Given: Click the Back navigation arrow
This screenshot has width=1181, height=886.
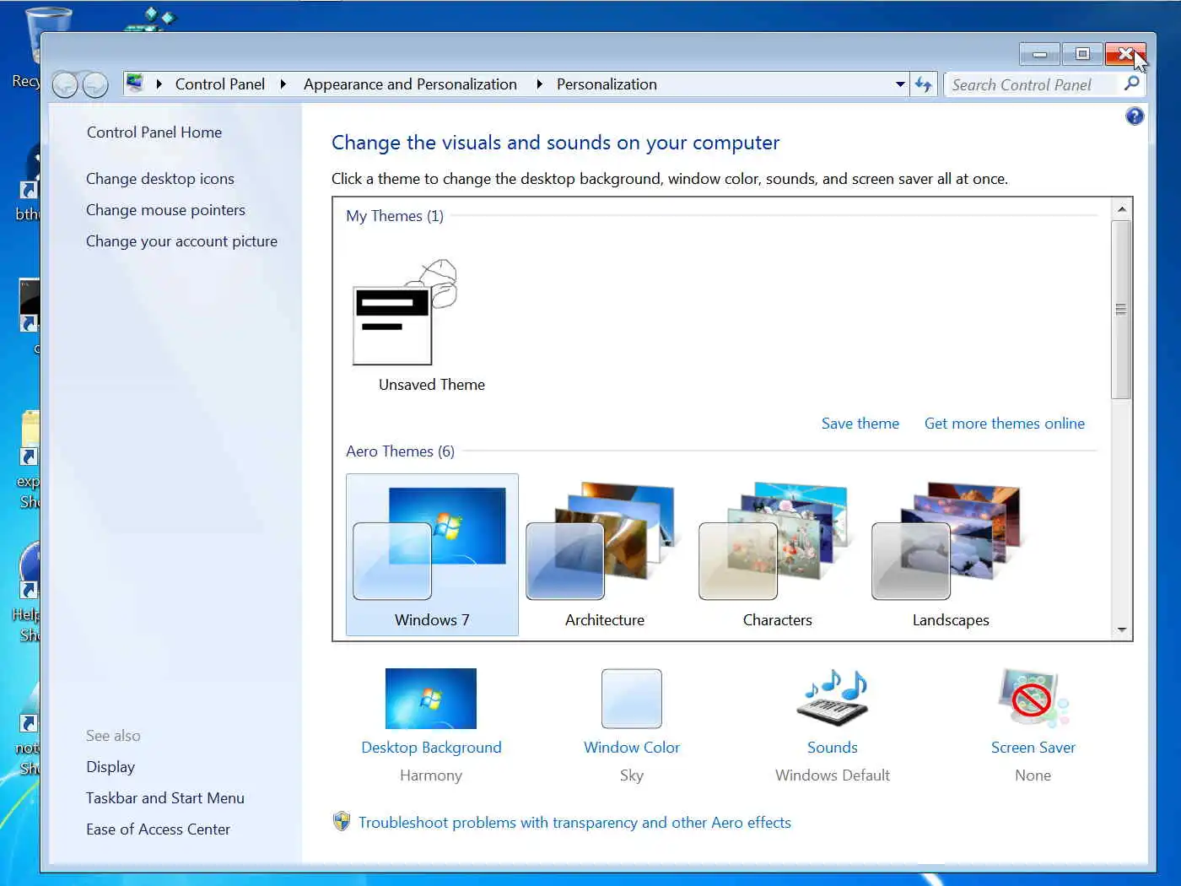Looking at the screenshot, I should 66,84.
